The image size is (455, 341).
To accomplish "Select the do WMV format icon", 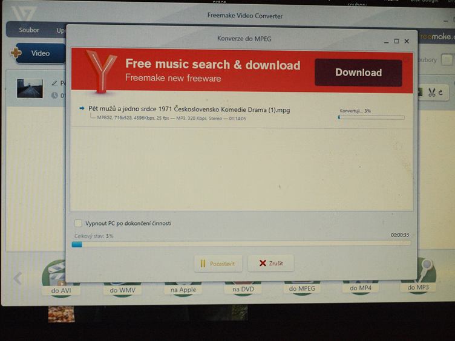I will pos(122,285).
